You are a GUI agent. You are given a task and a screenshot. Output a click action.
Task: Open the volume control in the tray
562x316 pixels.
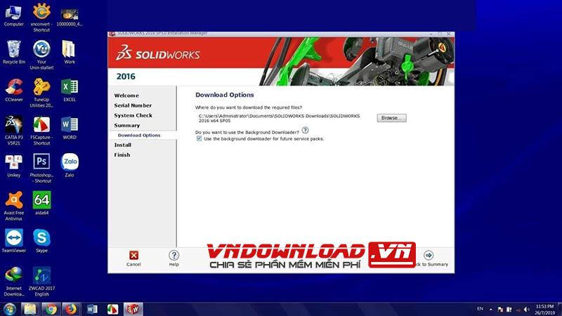pyautogui.click(x=526, y=310)
